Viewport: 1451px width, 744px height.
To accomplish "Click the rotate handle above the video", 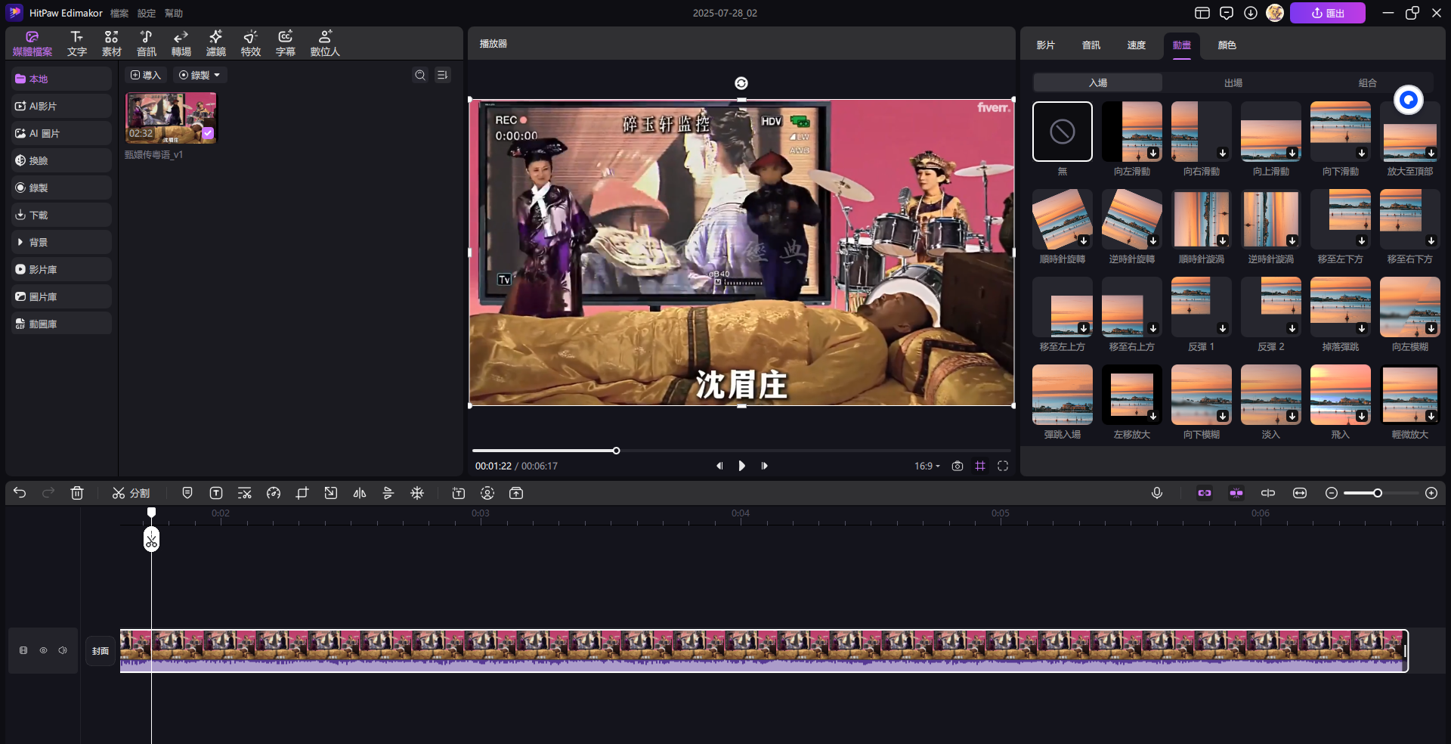I will pos(741,83).
